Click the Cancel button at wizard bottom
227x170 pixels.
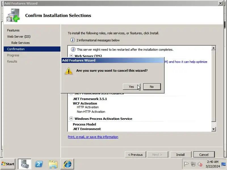[204, 155]
